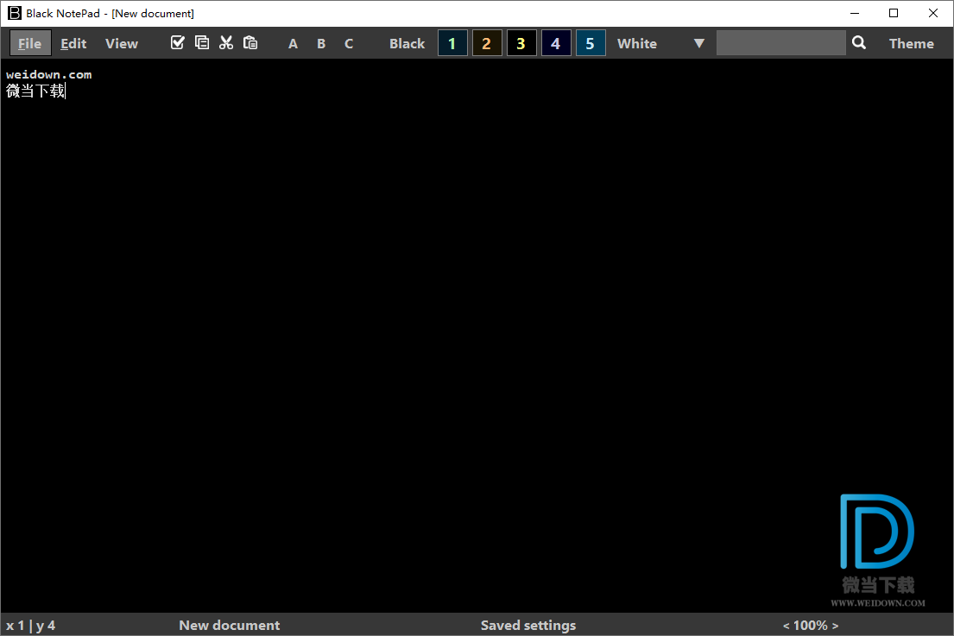Click the copy icon in the toolbar
The width and height of the screenshot is (954, 636).
coord(201,42)
